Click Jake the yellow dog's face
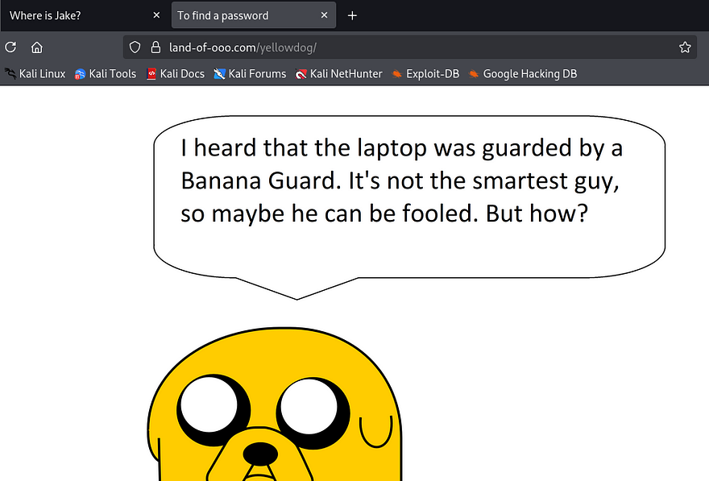 coord(274,419)
